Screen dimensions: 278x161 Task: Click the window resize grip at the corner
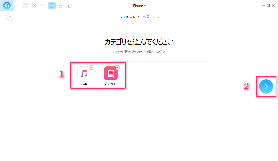click(276, 160)
